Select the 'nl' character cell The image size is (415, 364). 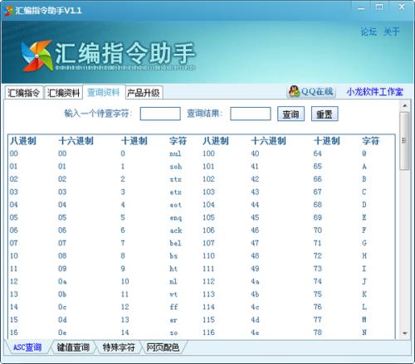[173, 281]
